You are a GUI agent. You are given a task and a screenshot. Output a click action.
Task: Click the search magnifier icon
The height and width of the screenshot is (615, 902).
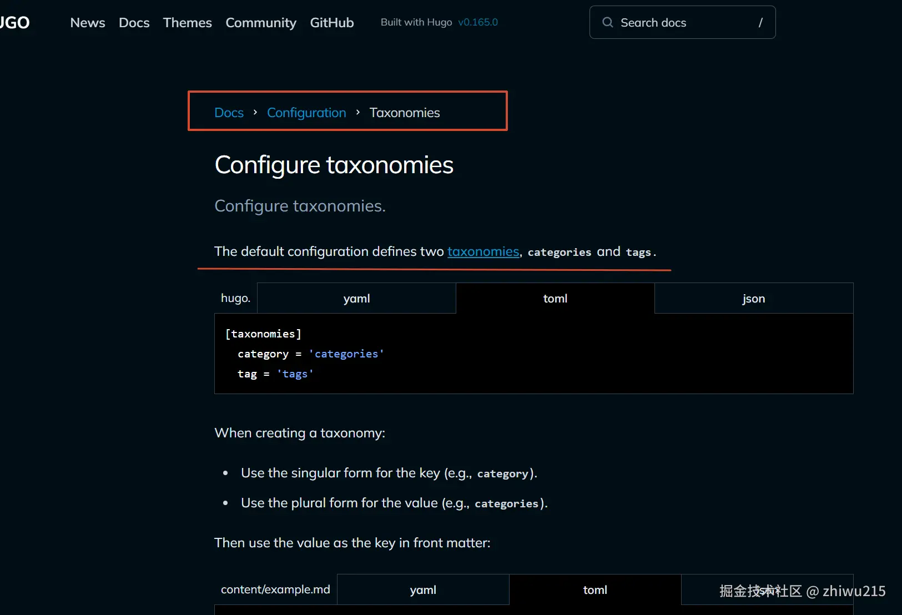click(608, 22)
